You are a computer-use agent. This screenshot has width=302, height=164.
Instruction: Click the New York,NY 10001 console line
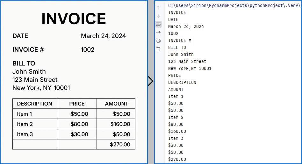tap(190, 68)
